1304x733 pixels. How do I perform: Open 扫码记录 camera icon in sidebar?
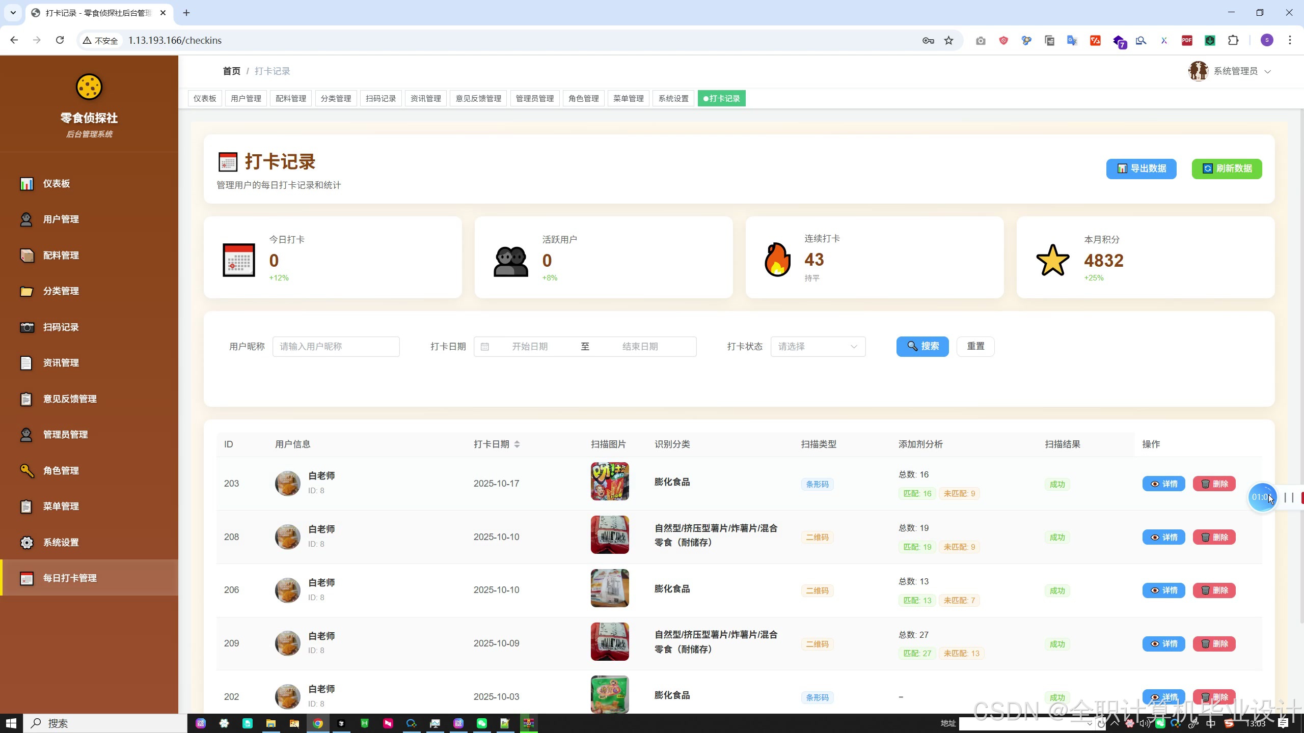coord(26,327)
